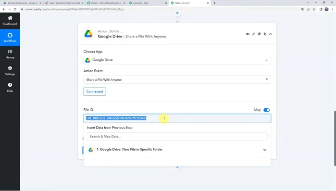Open the Dashboard sidebar item
This screenshot has width=336, height=191.
point(10,21)
